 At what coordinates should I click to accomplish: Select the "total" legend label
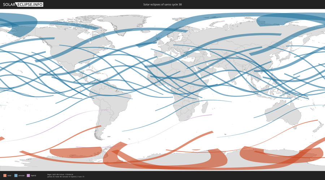pyautogui.click(x=9, y=175)
